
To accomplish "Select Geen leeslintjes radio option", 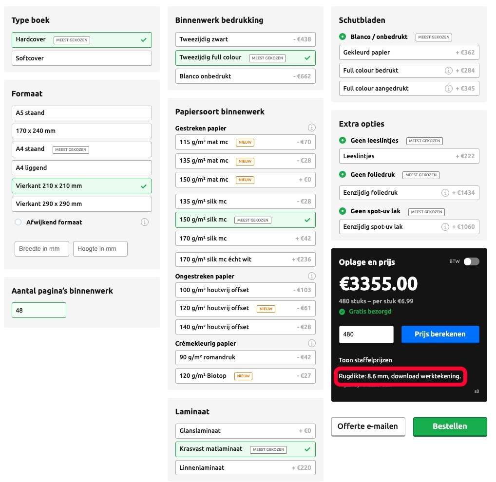I will pyautogui.click(x=343, y=141).
